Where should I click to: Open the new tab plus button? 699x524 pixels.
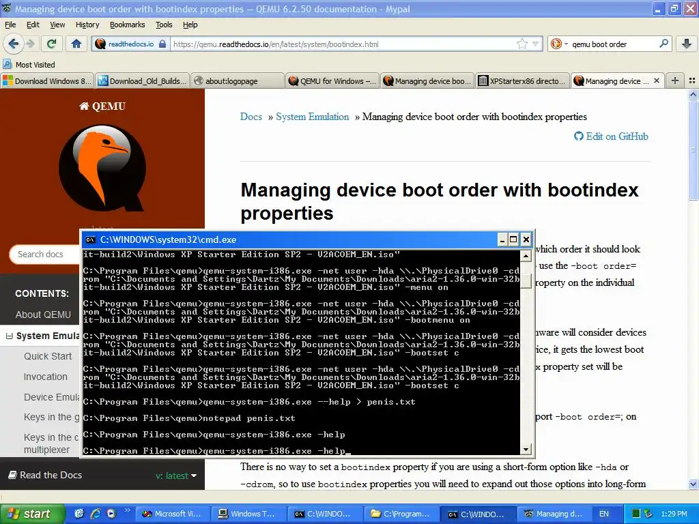(x=675, y=81)
